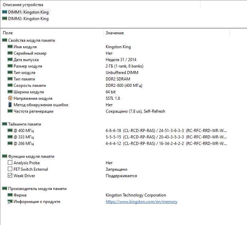247x225 pixels.
Task: Click the icon next to Тип модуля
Action: click(x=10, y=72)
